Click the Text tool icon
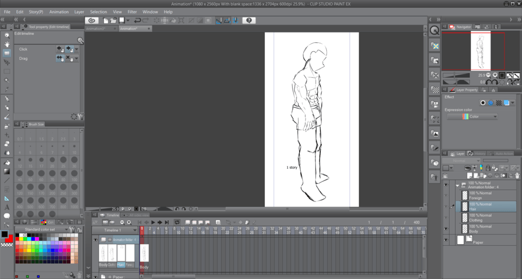522x279 pixels. (x=7, y=207)
